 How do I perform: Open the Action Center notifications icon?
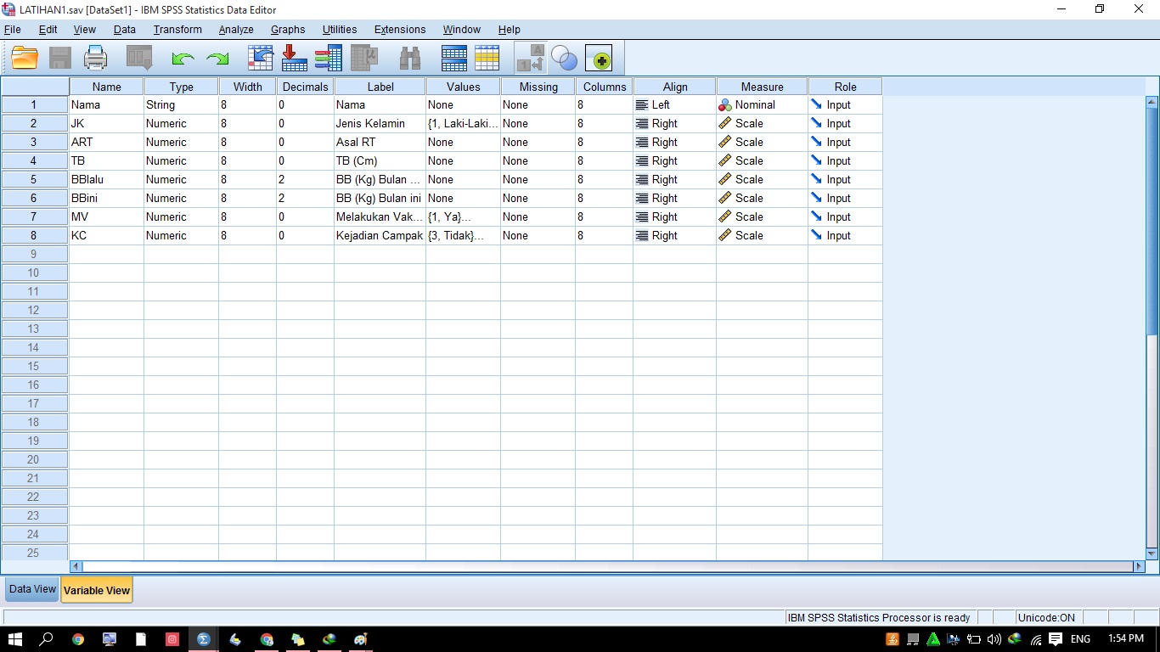point(1056,639)
